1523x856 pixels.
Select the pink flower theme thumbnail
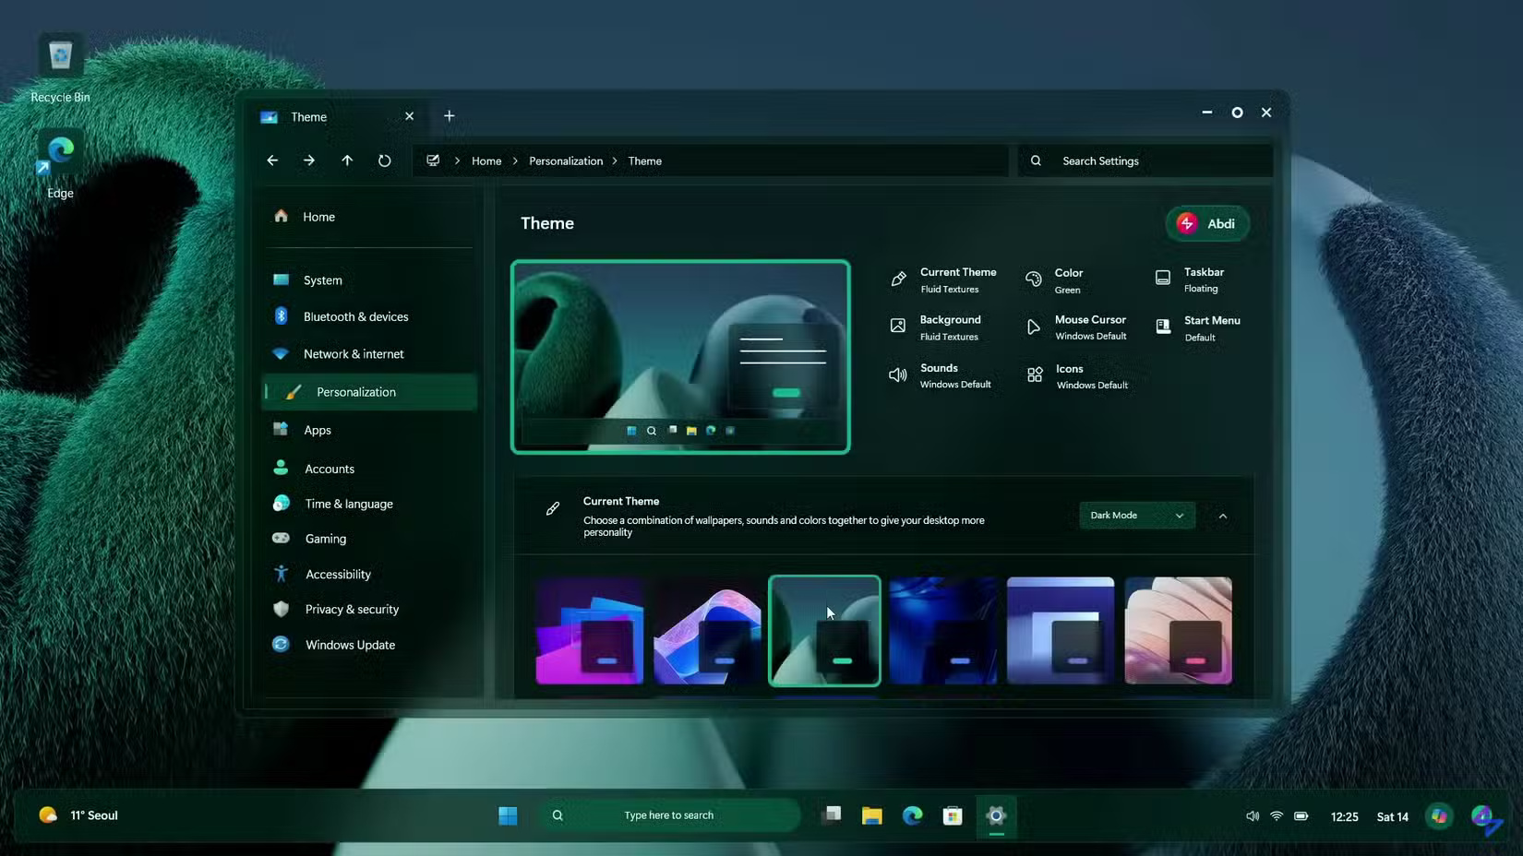1179,630
